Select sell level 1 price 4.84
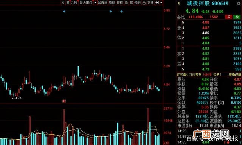 click(206, 43)
